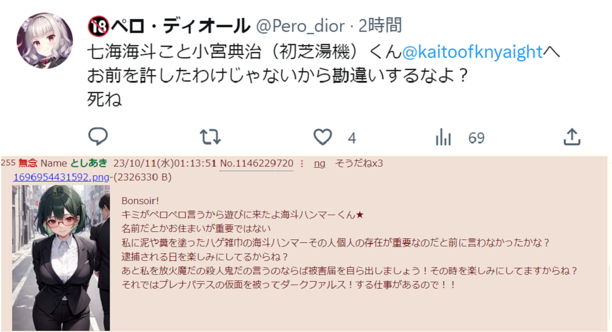The image size is (612, 332).
Task: Click the red 18 prohibited emoji badge
Action: coord(98,27)
